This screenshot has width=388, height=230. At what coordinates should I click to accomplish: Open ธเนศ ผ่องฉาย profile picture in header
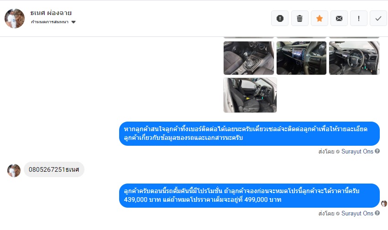[x=15, y=18]
